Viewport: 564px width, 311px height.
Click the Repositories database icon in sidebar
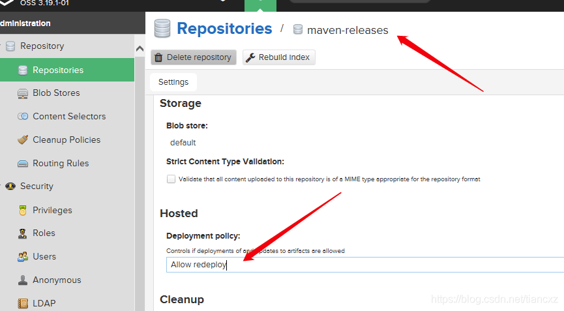pos(23,70)
